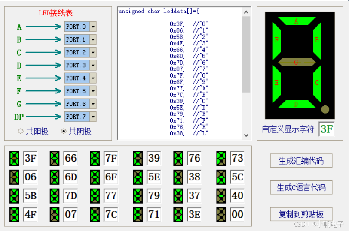Image resolution: width=349 pixels, height=231 pixels.
Task: Open the PORT.5 dropdown for pin F
Action: [93, 91]
